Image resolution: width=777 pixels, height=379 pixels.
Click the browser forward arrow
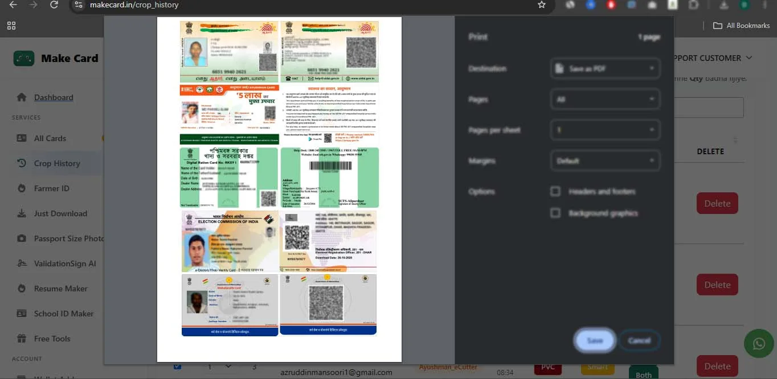click(33, 5)
